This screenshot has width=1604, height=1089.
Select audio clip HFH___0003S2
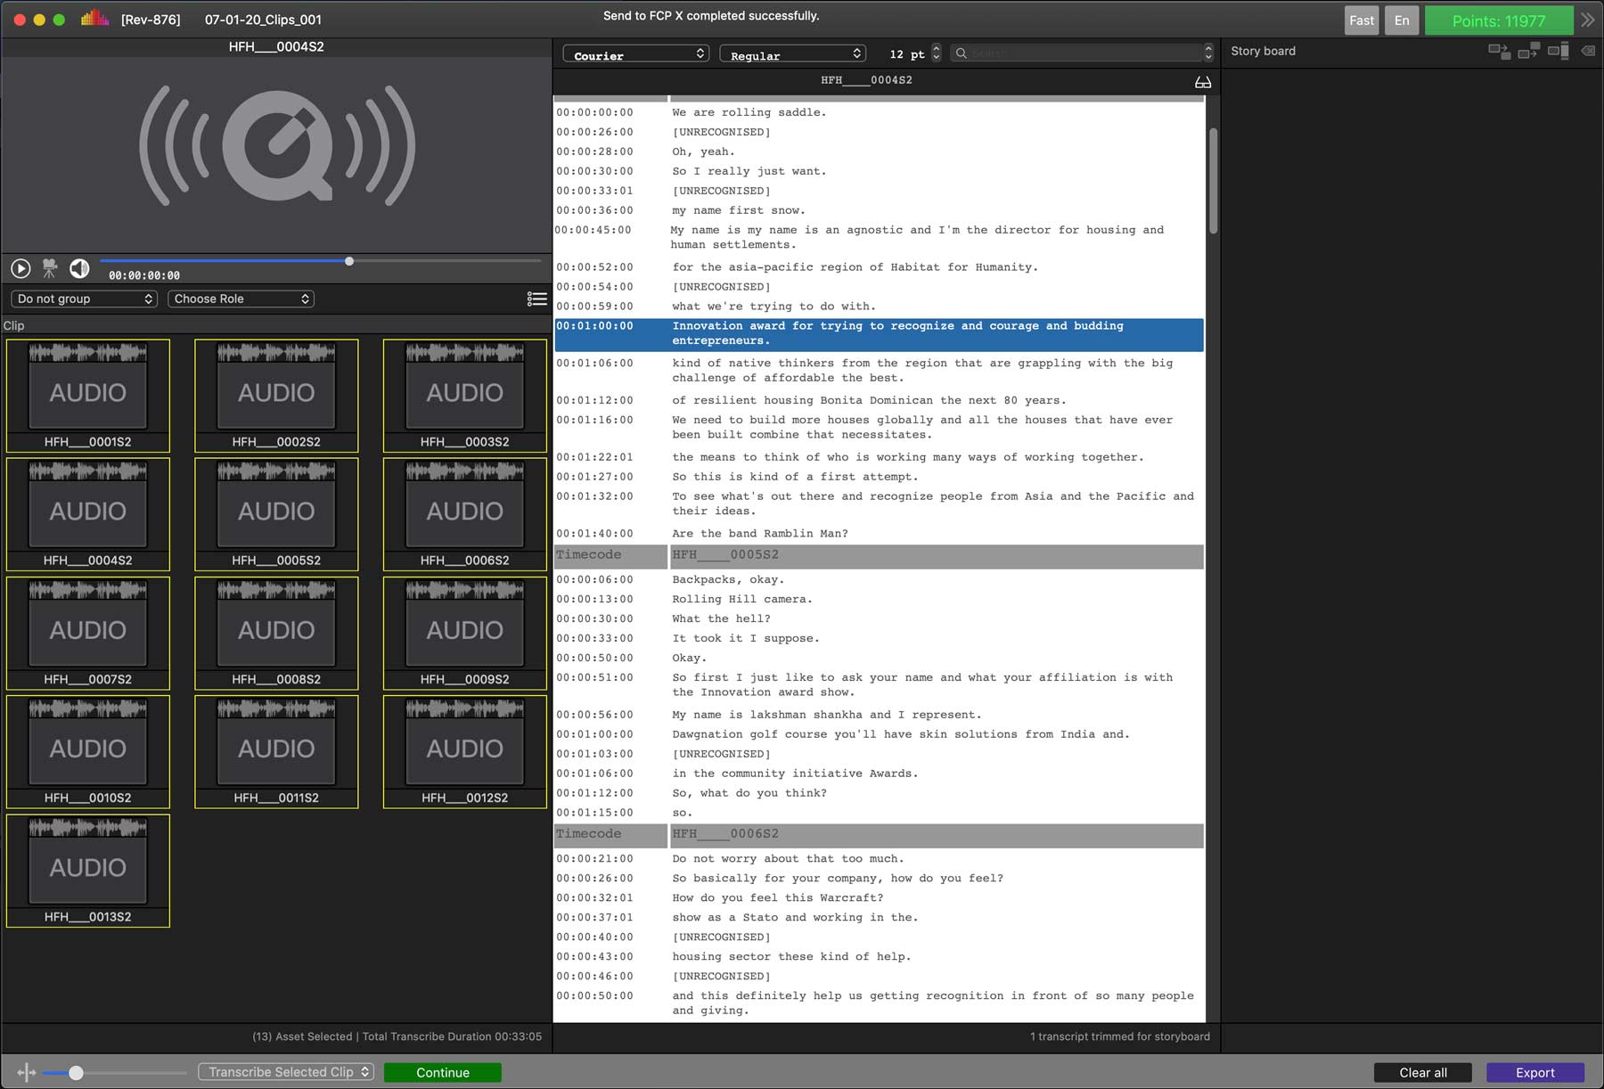point(465,396)
